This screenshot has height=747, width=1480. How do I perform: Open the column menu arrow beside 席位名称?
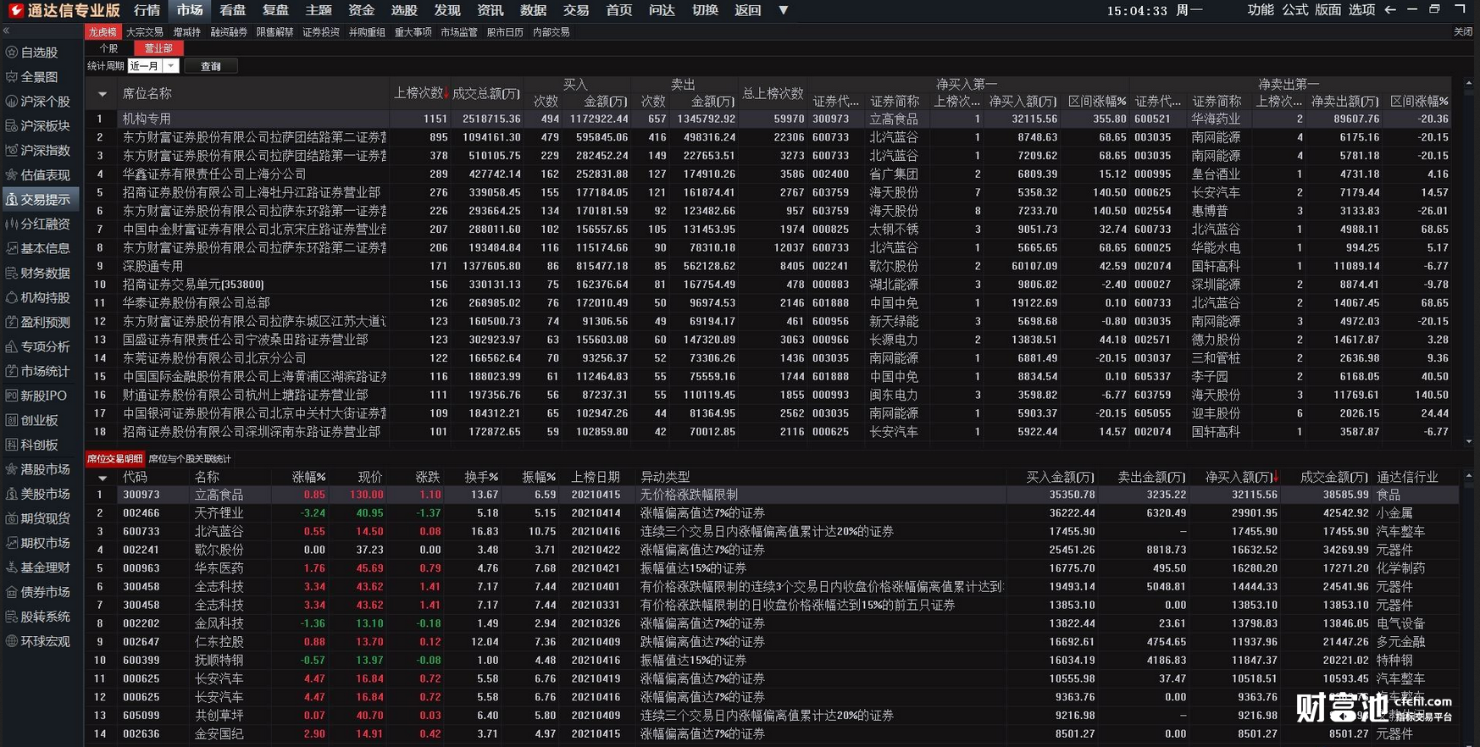tap(103, 95)
